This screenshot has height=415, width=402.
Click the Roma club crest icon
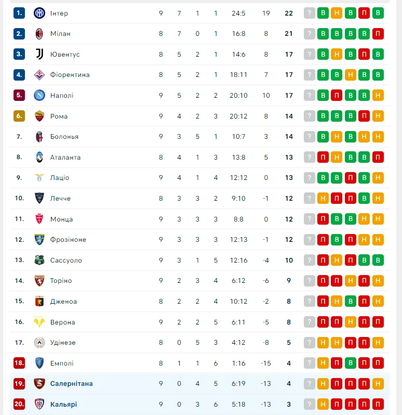39,116
